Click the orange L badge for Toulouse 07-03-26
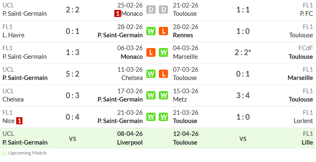 163,74
